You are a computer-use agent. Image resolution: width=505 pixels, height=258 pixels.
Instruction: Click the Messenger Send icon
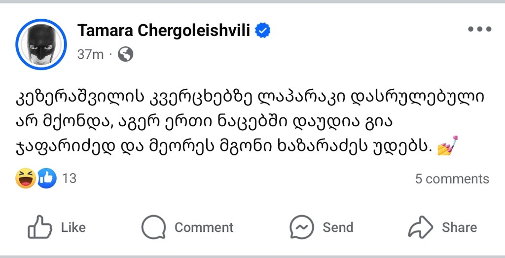pos(302,227)
